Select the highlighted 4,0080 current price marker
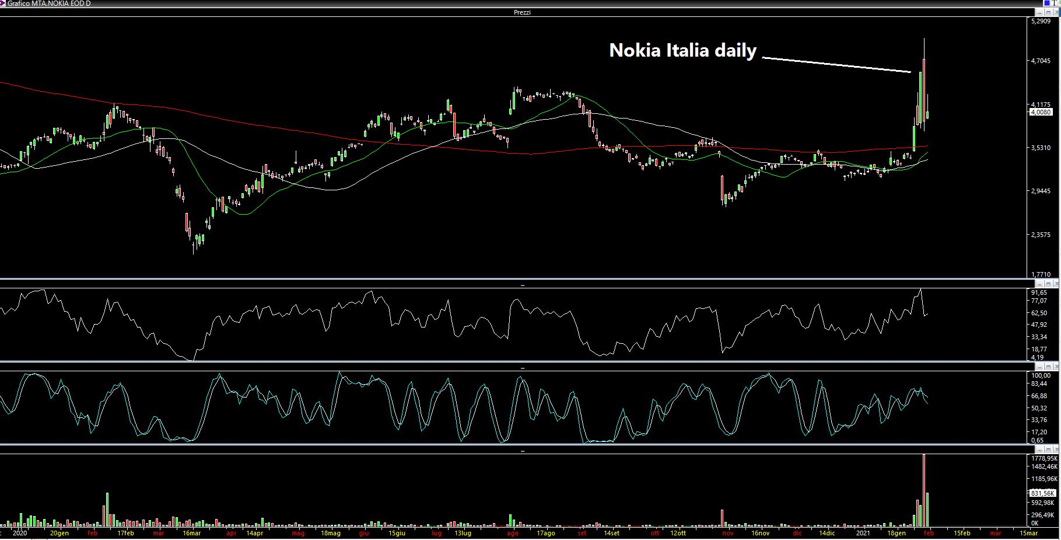 click(1041, 112)
